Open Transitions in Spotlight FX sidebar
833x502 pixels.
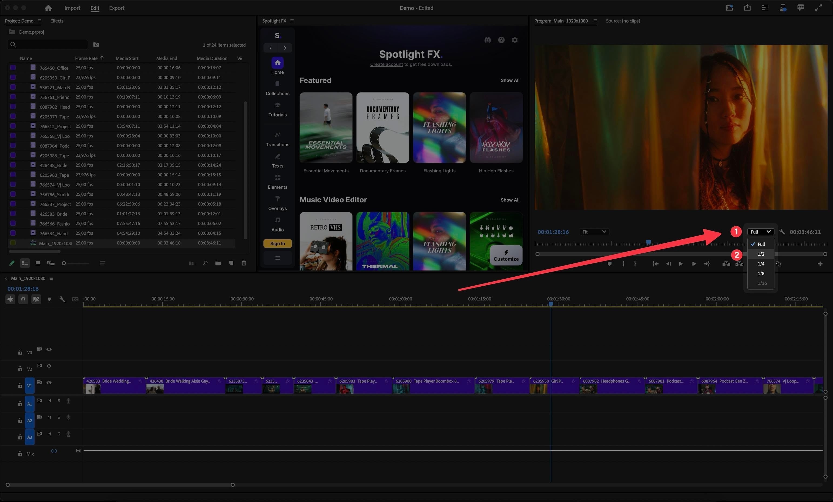coord(277,139)
